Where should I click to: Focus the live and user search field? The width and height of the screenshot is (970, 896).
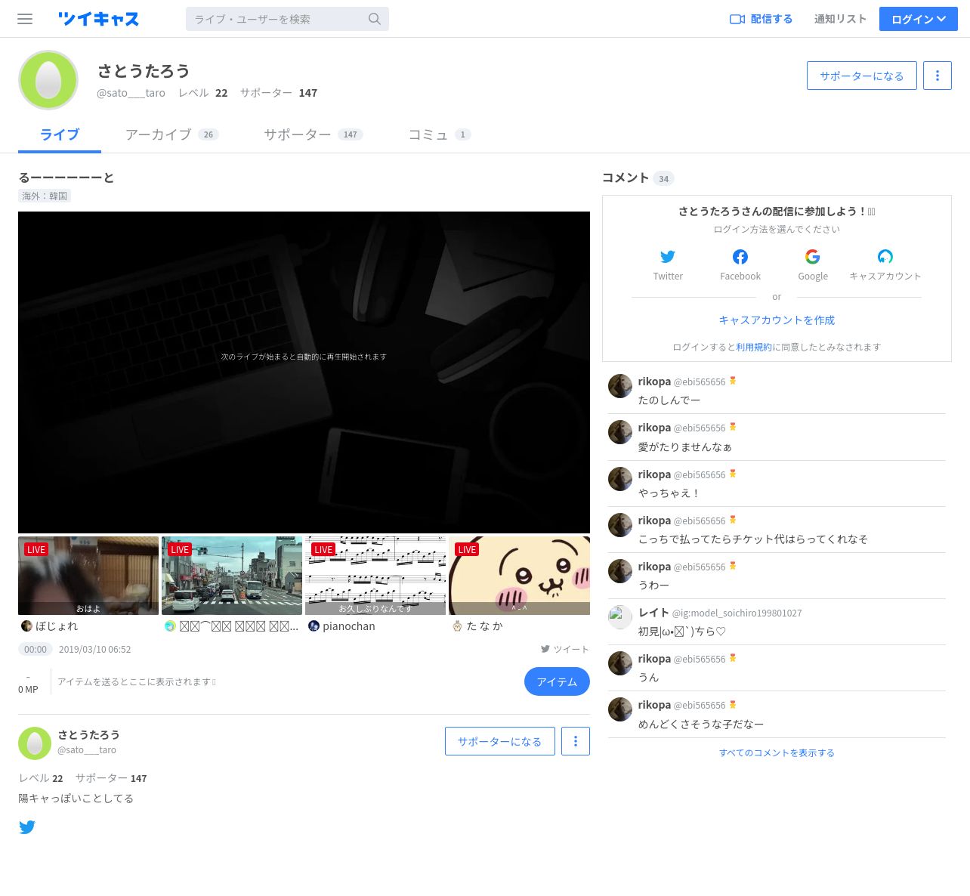(x=287, y=19)
